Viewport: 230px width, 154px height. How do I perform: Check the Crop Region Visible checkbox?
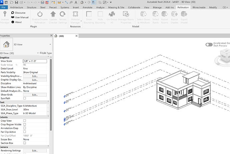(25, 124)
